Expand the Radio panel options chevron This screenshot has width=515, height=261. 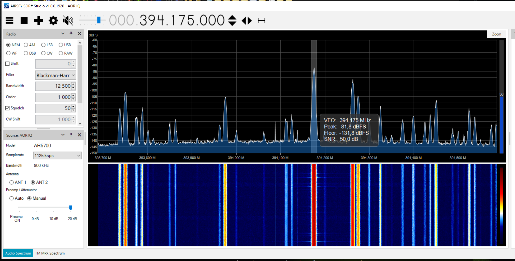pos(63,34)
